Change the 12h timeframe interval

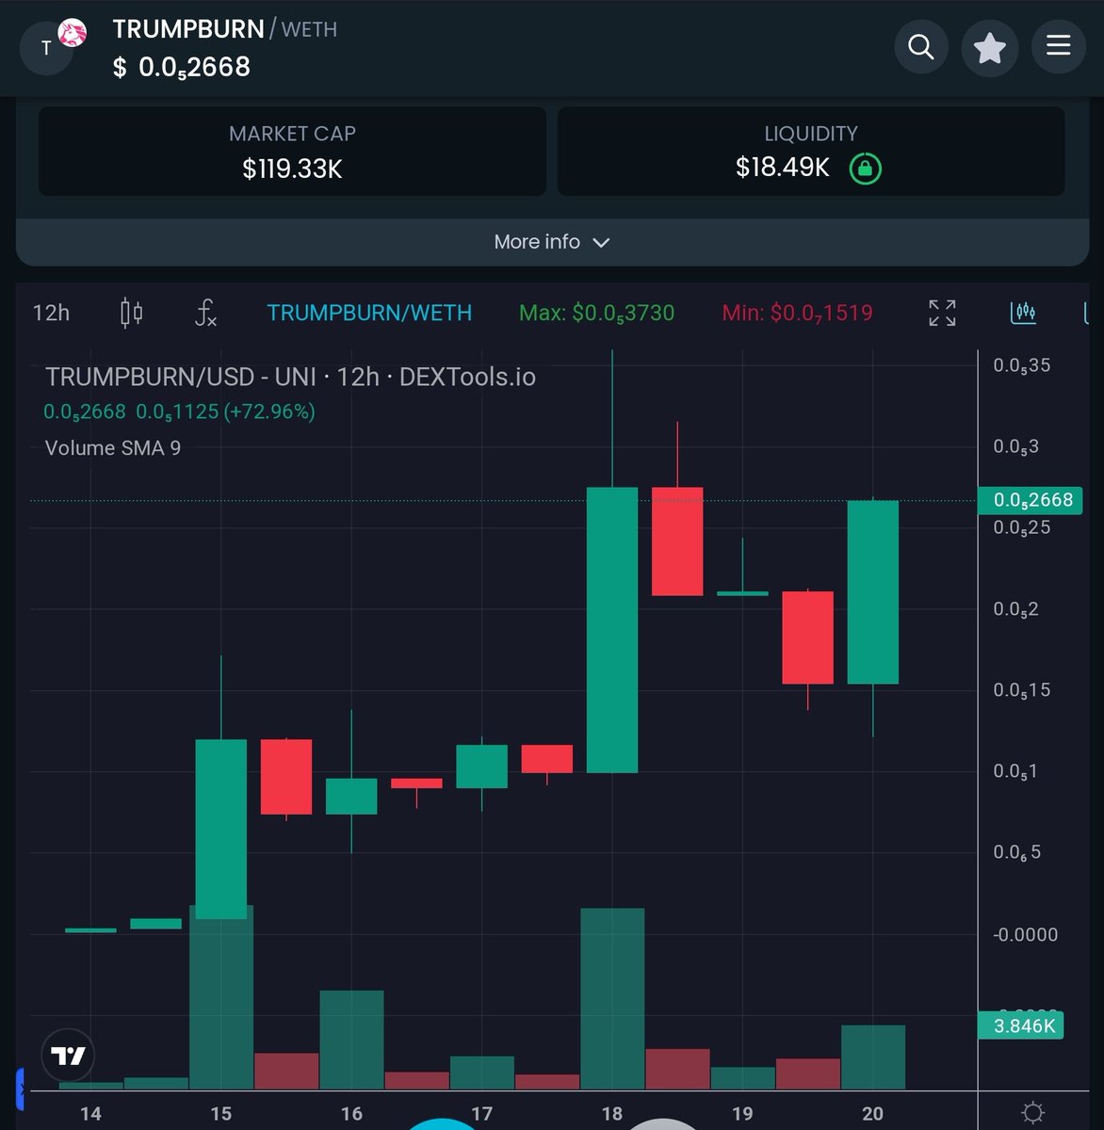(51, 313)
